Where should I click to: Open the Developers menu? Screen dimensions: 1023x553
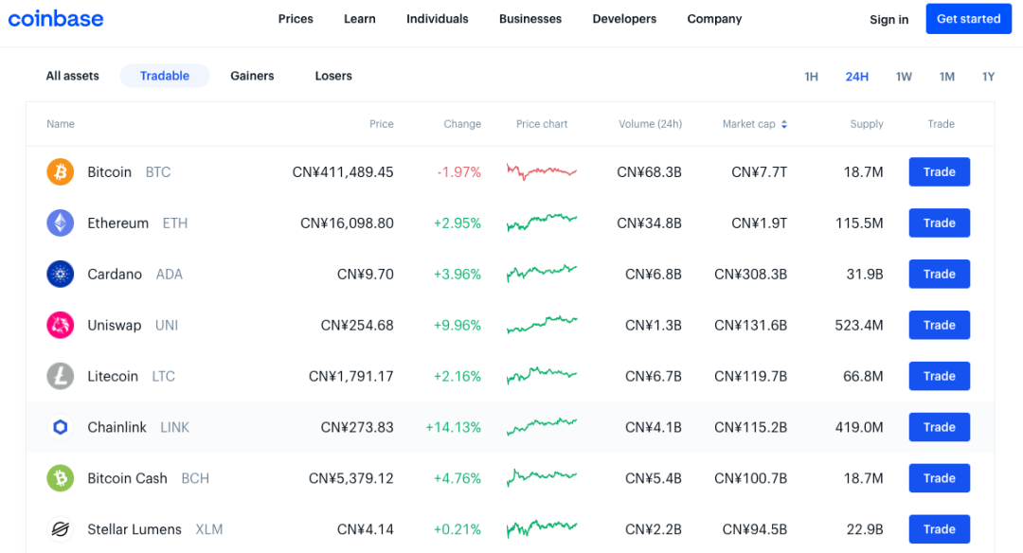[624, 19]
